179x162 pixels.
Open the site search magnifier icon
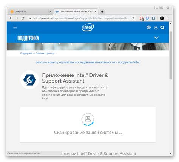(x=162, y=28)
